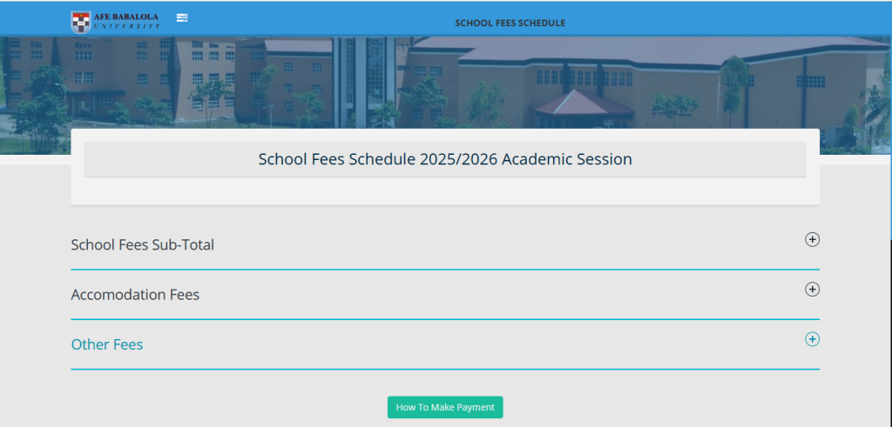Select the 2025/2026 Academic Session heading

pyautogui.click(x=445, y=159)
